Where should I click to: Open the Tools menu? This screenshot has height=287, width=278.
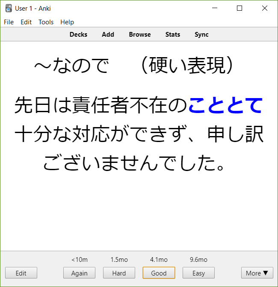tap(46, 22)
